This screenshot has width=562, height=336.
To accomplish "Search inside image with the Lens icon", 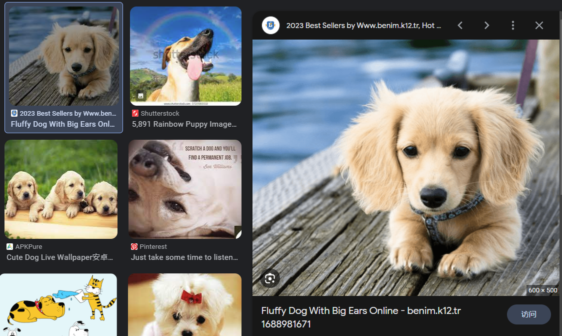I will [270, 278].
